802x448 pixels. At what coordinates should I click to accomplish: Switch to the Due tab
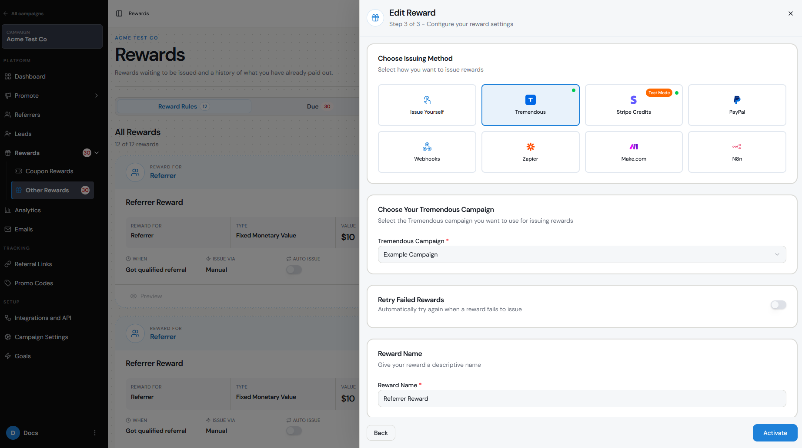[318, 106]
